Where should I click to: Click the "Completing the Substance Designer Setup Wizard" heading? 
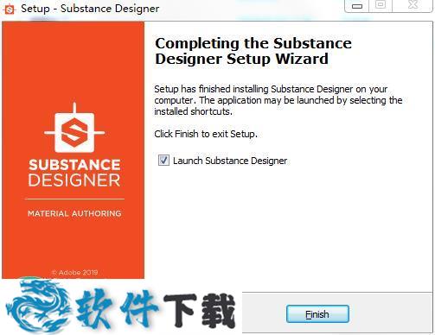(x=253, y=51)
